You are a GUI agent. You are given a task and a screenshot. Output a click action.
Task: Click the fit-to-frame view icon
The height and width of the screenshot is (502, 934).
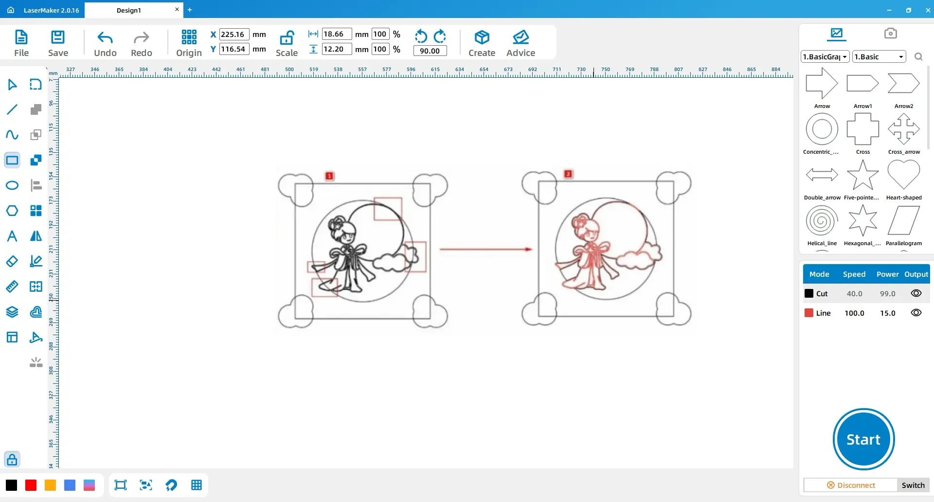click(120, 485)
